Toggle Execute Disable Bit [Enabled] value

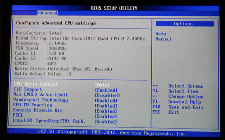point(106,111)
